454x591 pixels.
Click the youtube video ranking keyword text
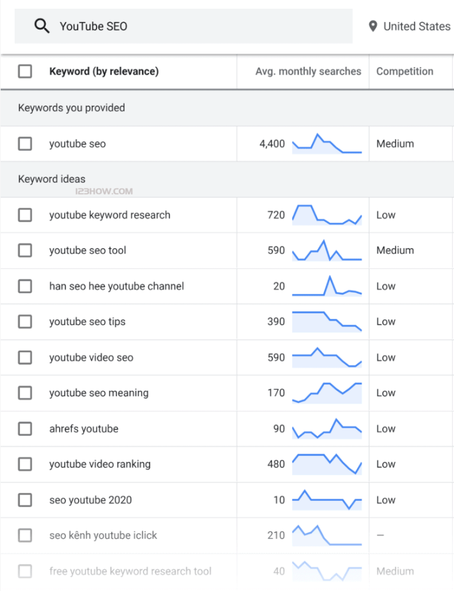[x=100, y=464]
